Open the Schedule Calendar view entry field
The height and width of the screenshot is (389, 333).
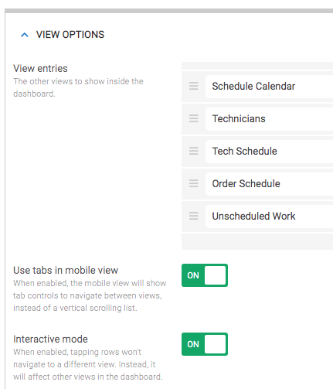(x=269, y=87)
